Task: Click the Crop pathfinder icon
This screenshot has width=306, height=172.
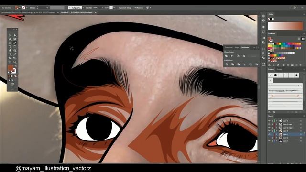Action: (244, 64)
